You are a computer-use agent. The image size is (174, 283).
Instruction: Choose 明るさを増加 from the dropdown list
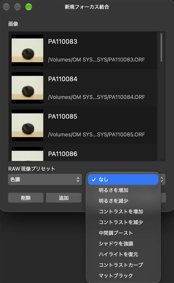123,190
